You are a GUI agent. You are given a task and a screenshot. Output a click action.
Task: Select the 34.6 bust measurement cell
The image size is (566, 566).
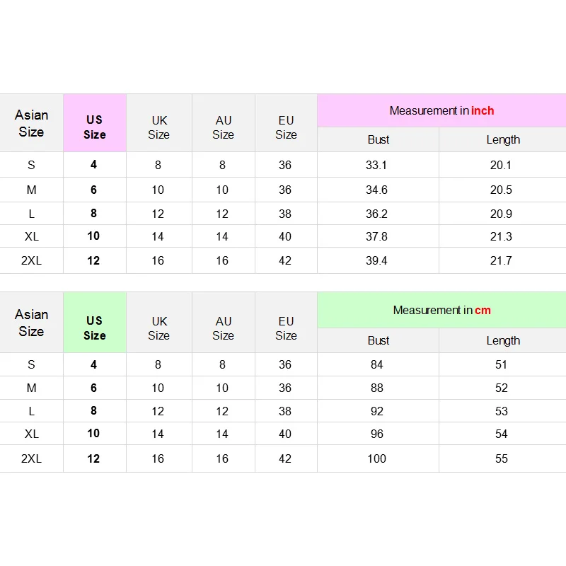click(377, 190)
